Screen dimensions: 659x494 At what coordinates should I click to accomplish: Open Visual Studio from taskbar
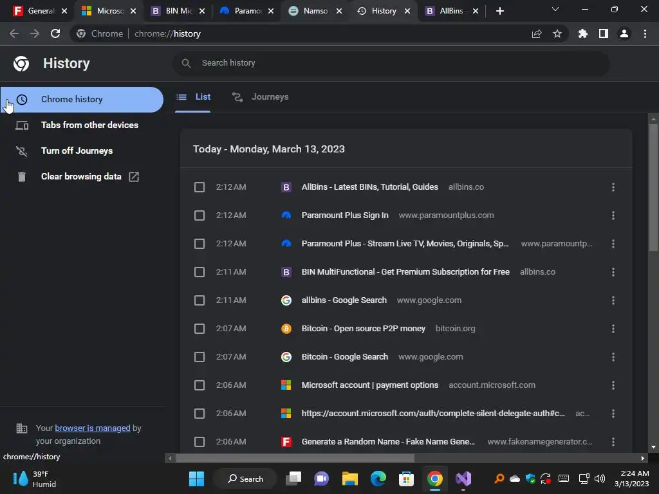463,479
